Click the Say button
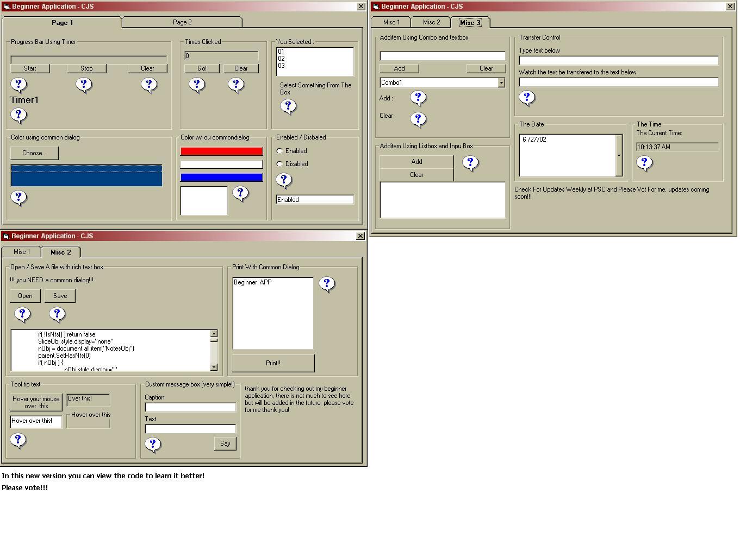This screenshot has height=539, width=740. 225,443
